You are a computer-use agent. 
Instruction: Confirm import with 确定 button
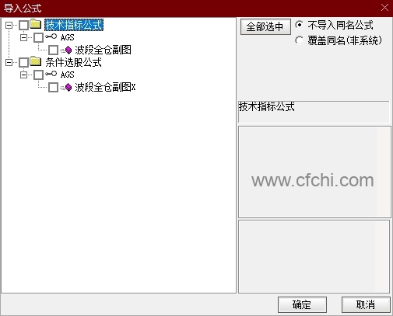tap(302, 304)
